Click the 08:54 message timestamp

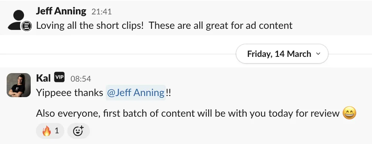81,79
